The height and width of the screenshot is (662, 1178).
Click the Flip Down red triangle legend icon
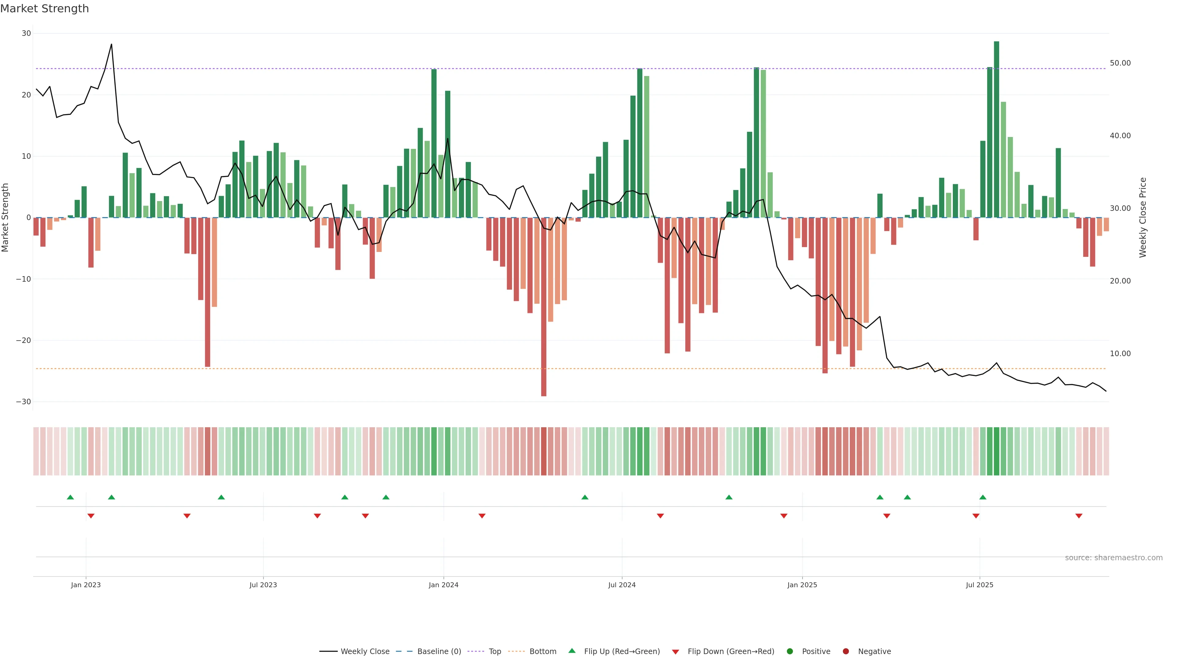tap(676, 652)
